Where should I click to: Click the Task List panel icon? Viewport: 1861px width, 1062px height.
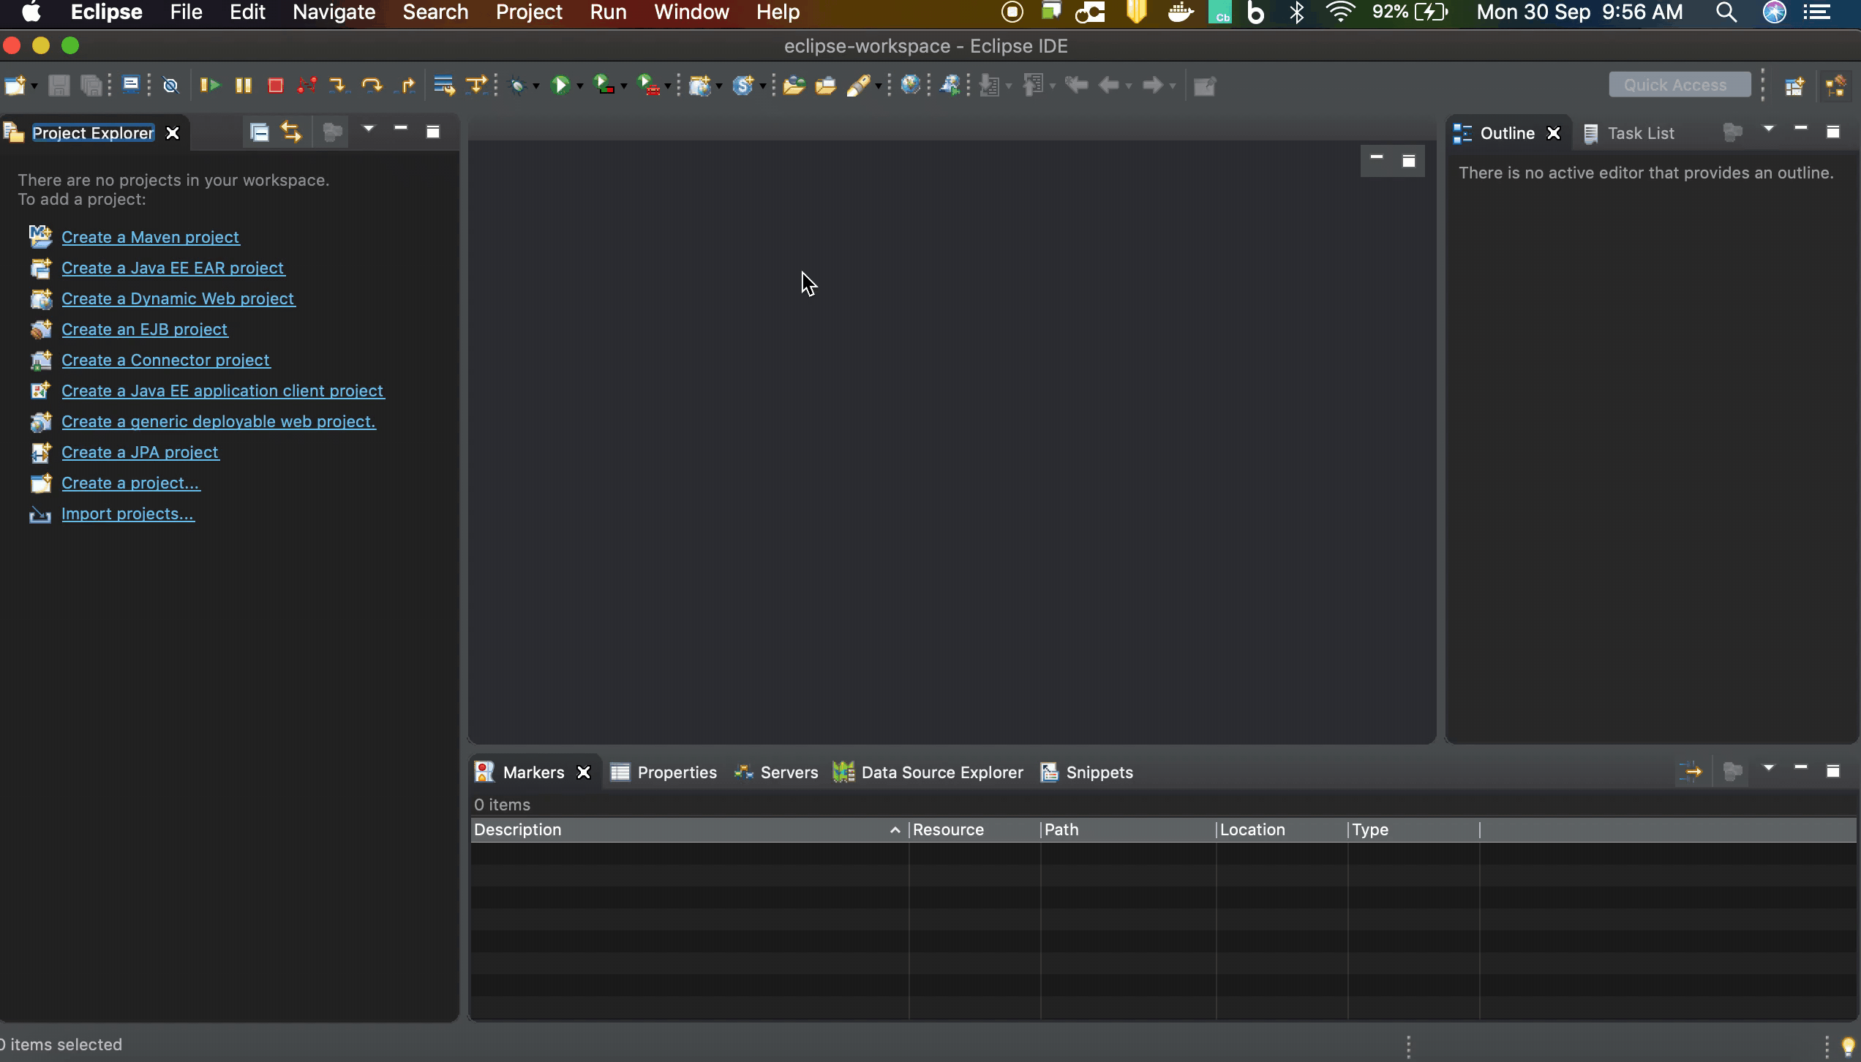click(x=1591, y=133)
